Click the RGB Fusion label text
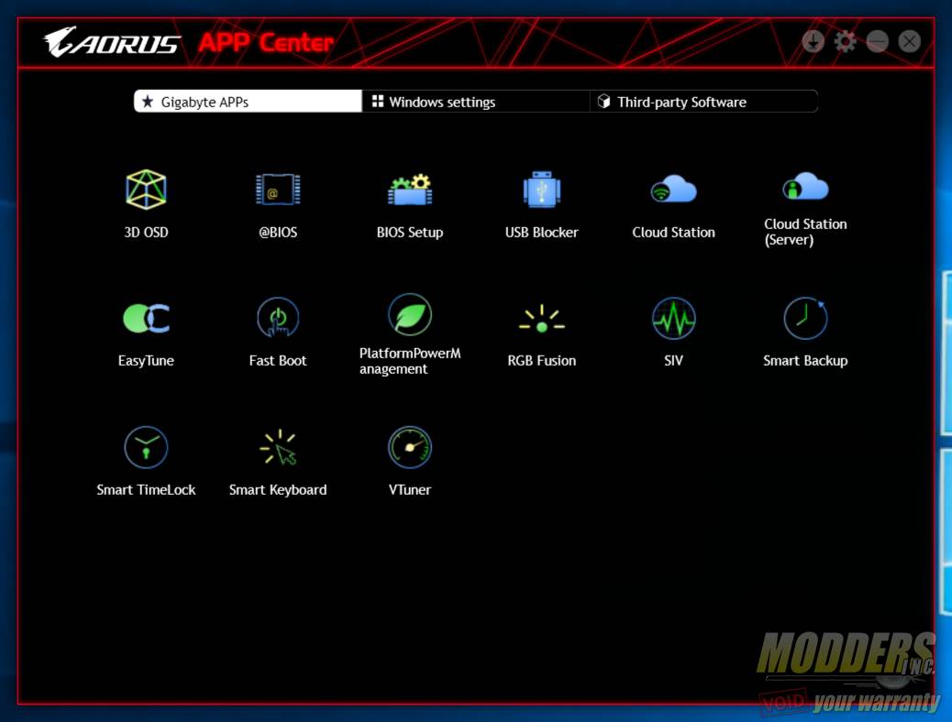 point(541,360)
